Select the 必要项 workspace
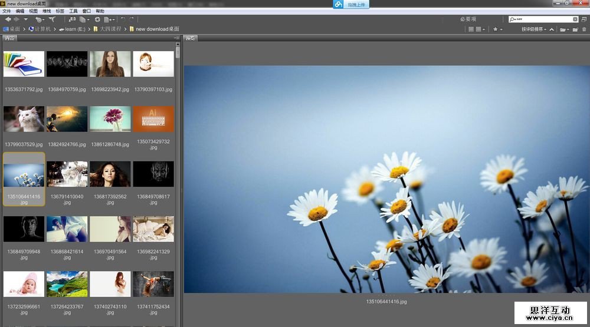Screen dimensions: 590x327 (468, 19)
